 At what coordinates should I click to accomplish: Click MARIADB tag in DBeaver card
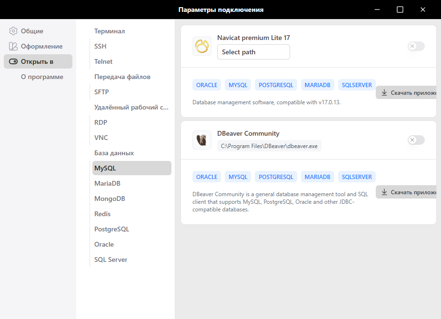318,177
